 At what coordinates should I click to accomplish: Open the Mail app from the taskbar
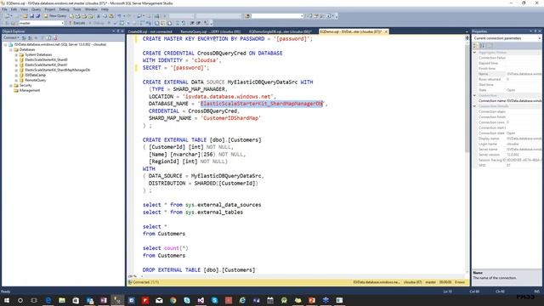tap(159, 300)
